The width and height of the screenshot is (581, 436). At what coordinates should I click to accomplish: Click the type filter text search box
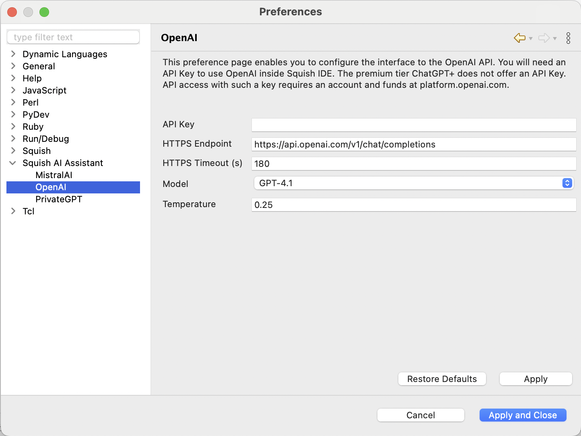73,37
